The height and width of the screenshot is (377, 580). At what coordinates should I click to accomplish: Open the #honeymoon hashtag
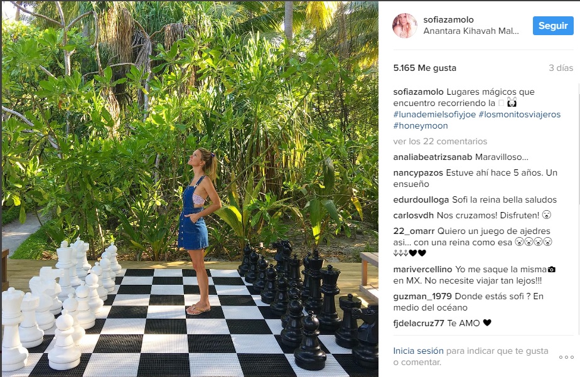point(421,126)
